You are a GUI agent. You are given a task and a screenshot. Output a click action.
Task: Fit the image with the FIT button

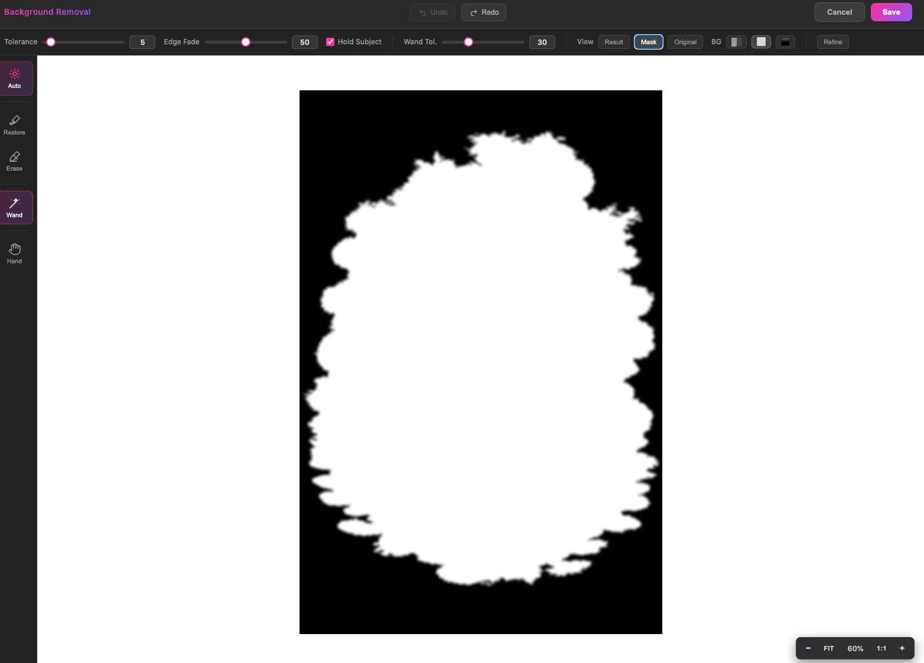point(829,648)
